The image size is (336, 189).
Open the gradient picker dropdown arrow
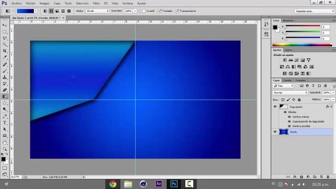[x=36, y=11]
